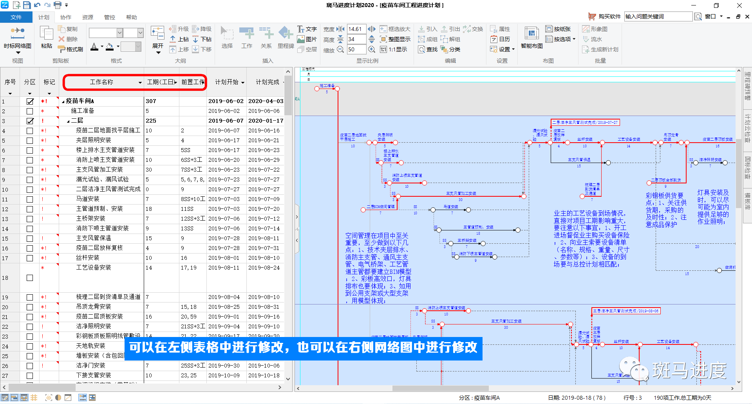Screen dimensions: 752x404
Task: Click the zoom in magnifier icon
Action: click(x=372, y=49)
